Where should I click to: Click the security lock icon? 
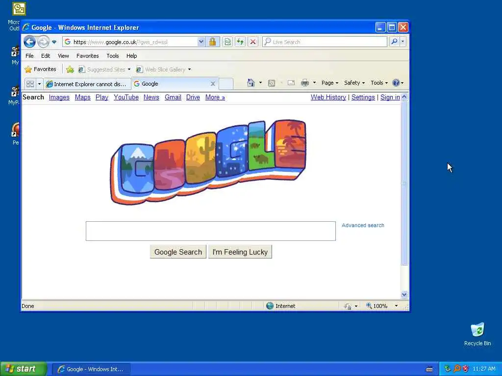point(212,42)
